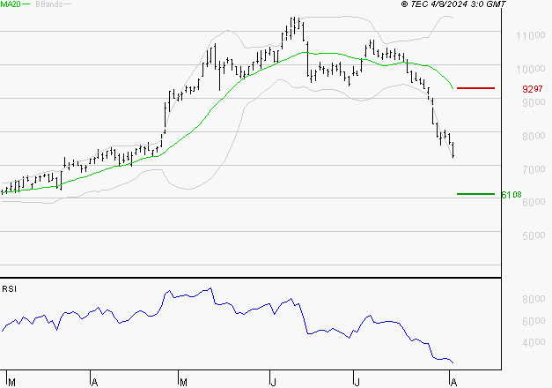Click the RSI 6000 axis label
The width and height of the screenshot is (552, 388).
click(534, 321)
